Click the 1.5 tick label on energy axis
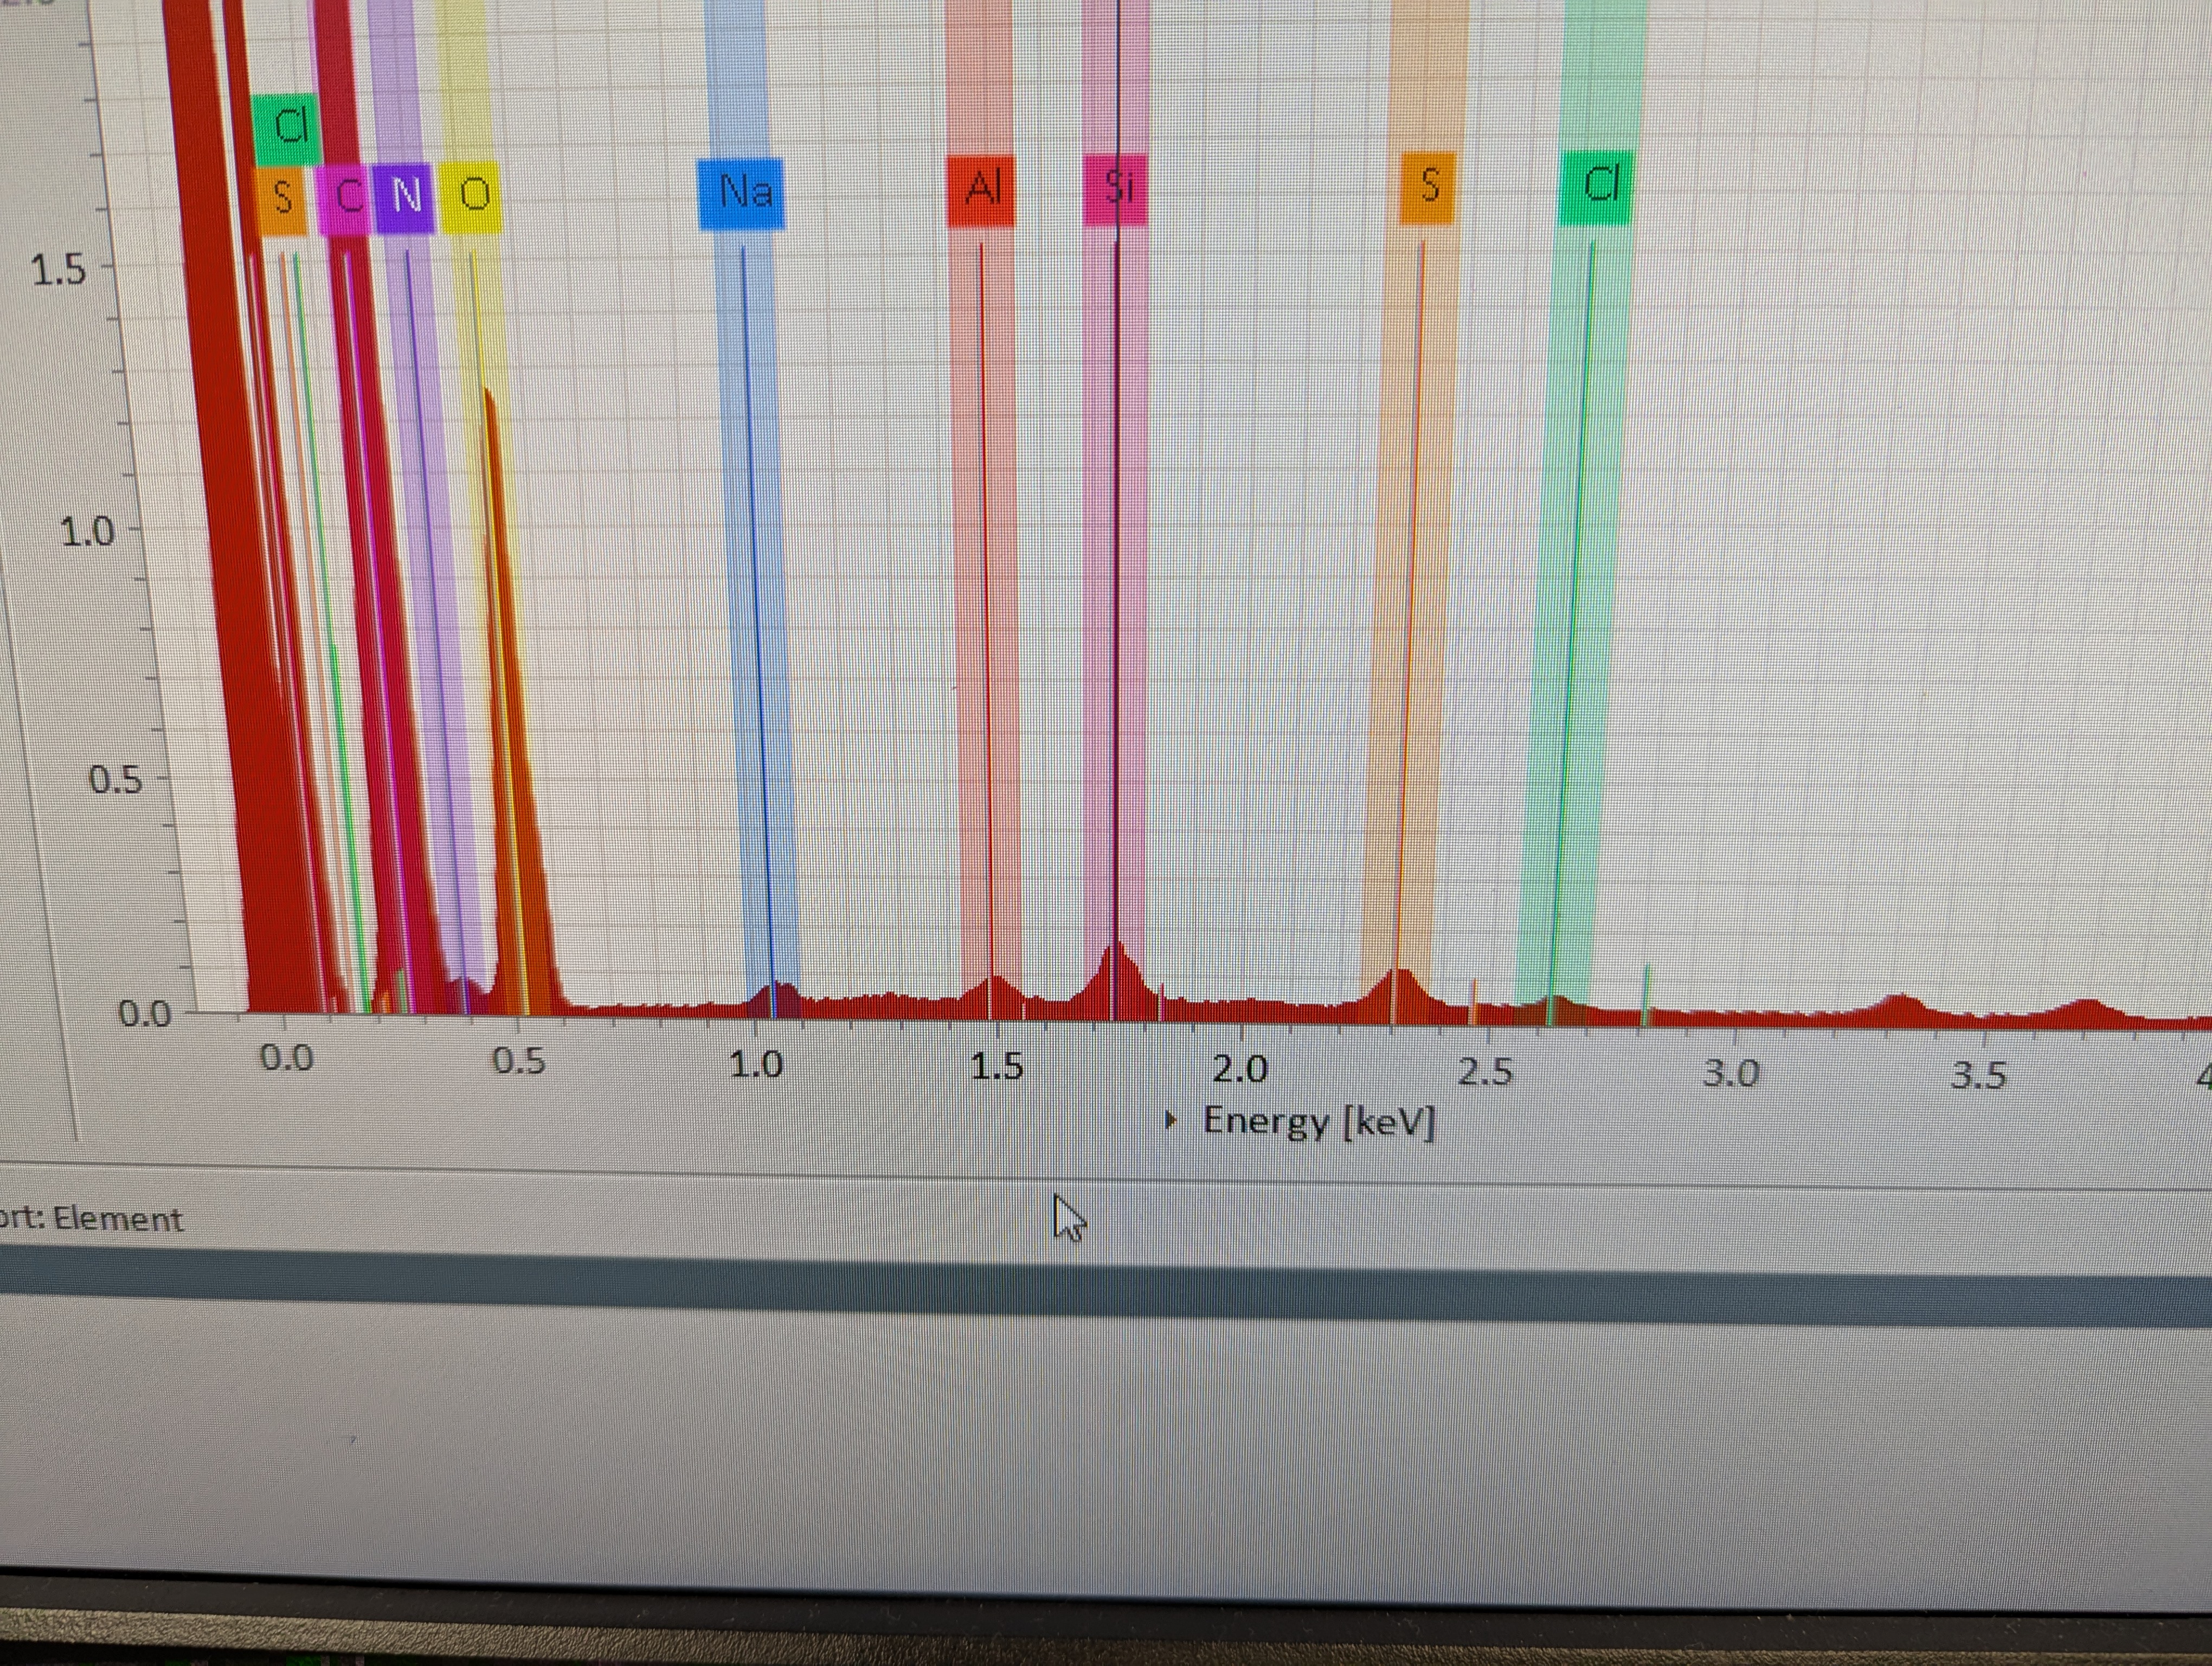 click(996, 1067)
